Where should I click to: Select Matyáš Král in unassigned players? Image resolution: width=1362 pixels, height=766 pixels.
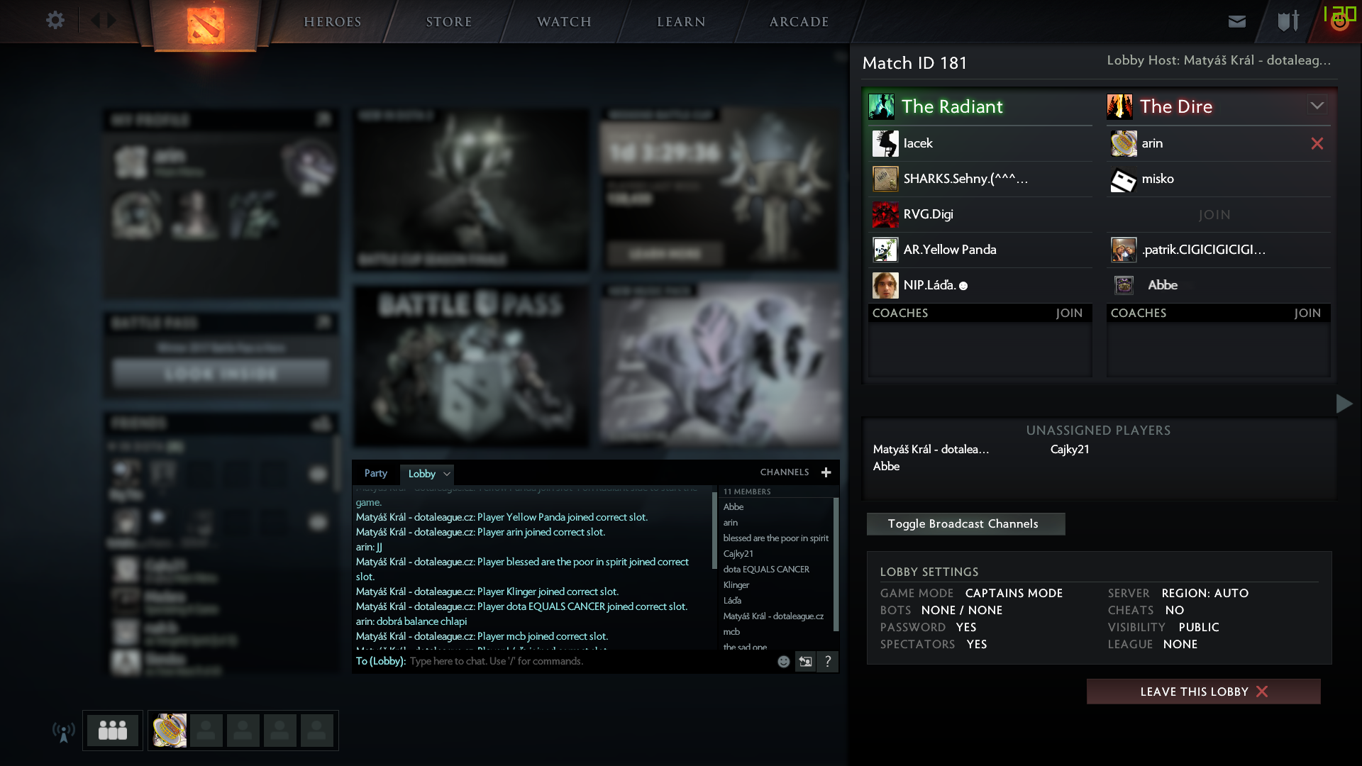coord(931,449)
